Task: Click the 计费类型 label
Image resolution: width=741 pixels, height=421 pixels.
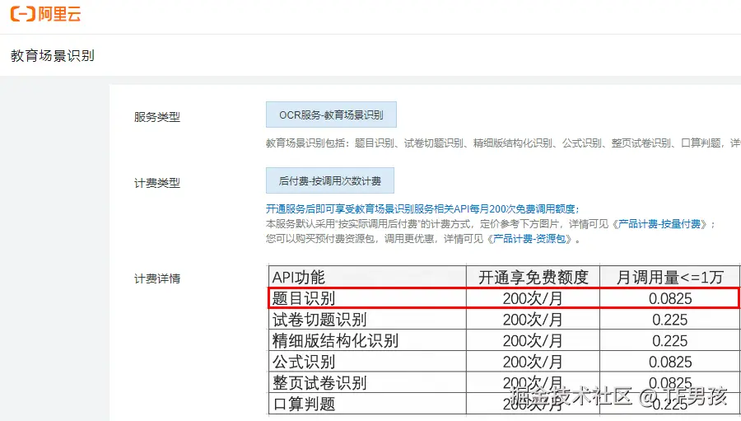Action: 157,183
